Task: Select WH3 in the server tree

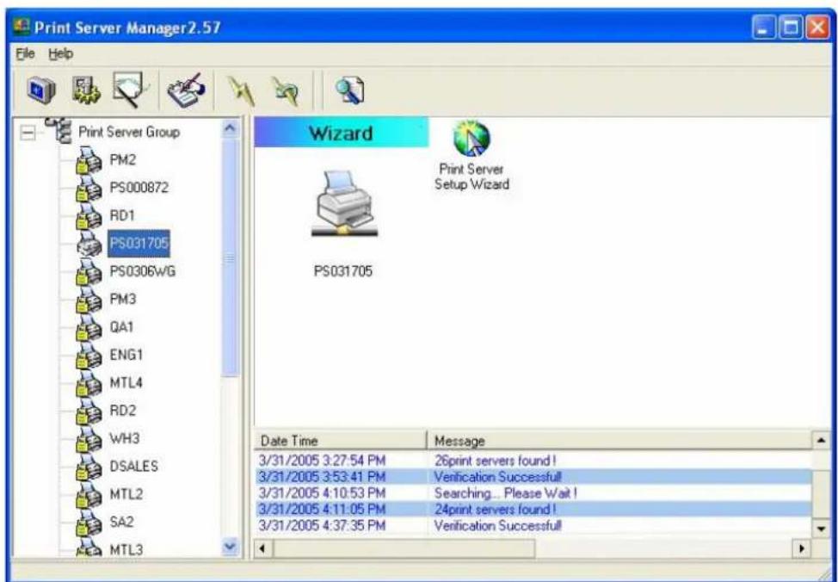Action: [124, 438]
